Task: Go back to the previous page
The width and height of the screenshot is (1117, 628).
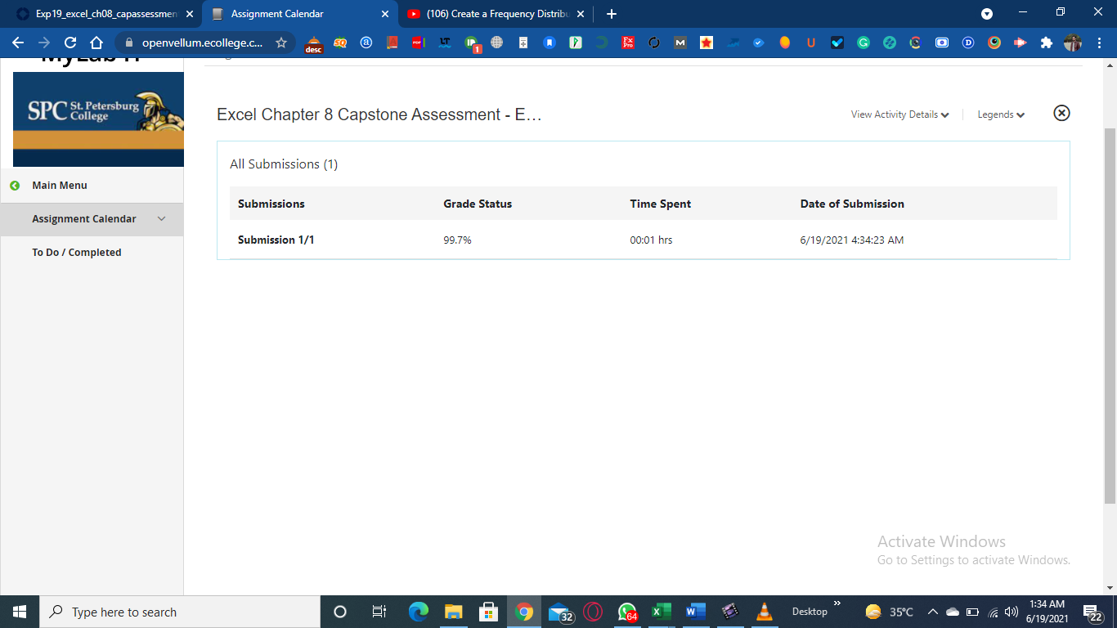Action: [x=18, y=43]
